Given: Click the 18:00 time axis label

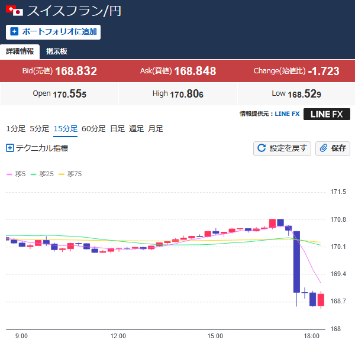Looking at the screenshot, I should pyautogui.click(x=312, y=336).
